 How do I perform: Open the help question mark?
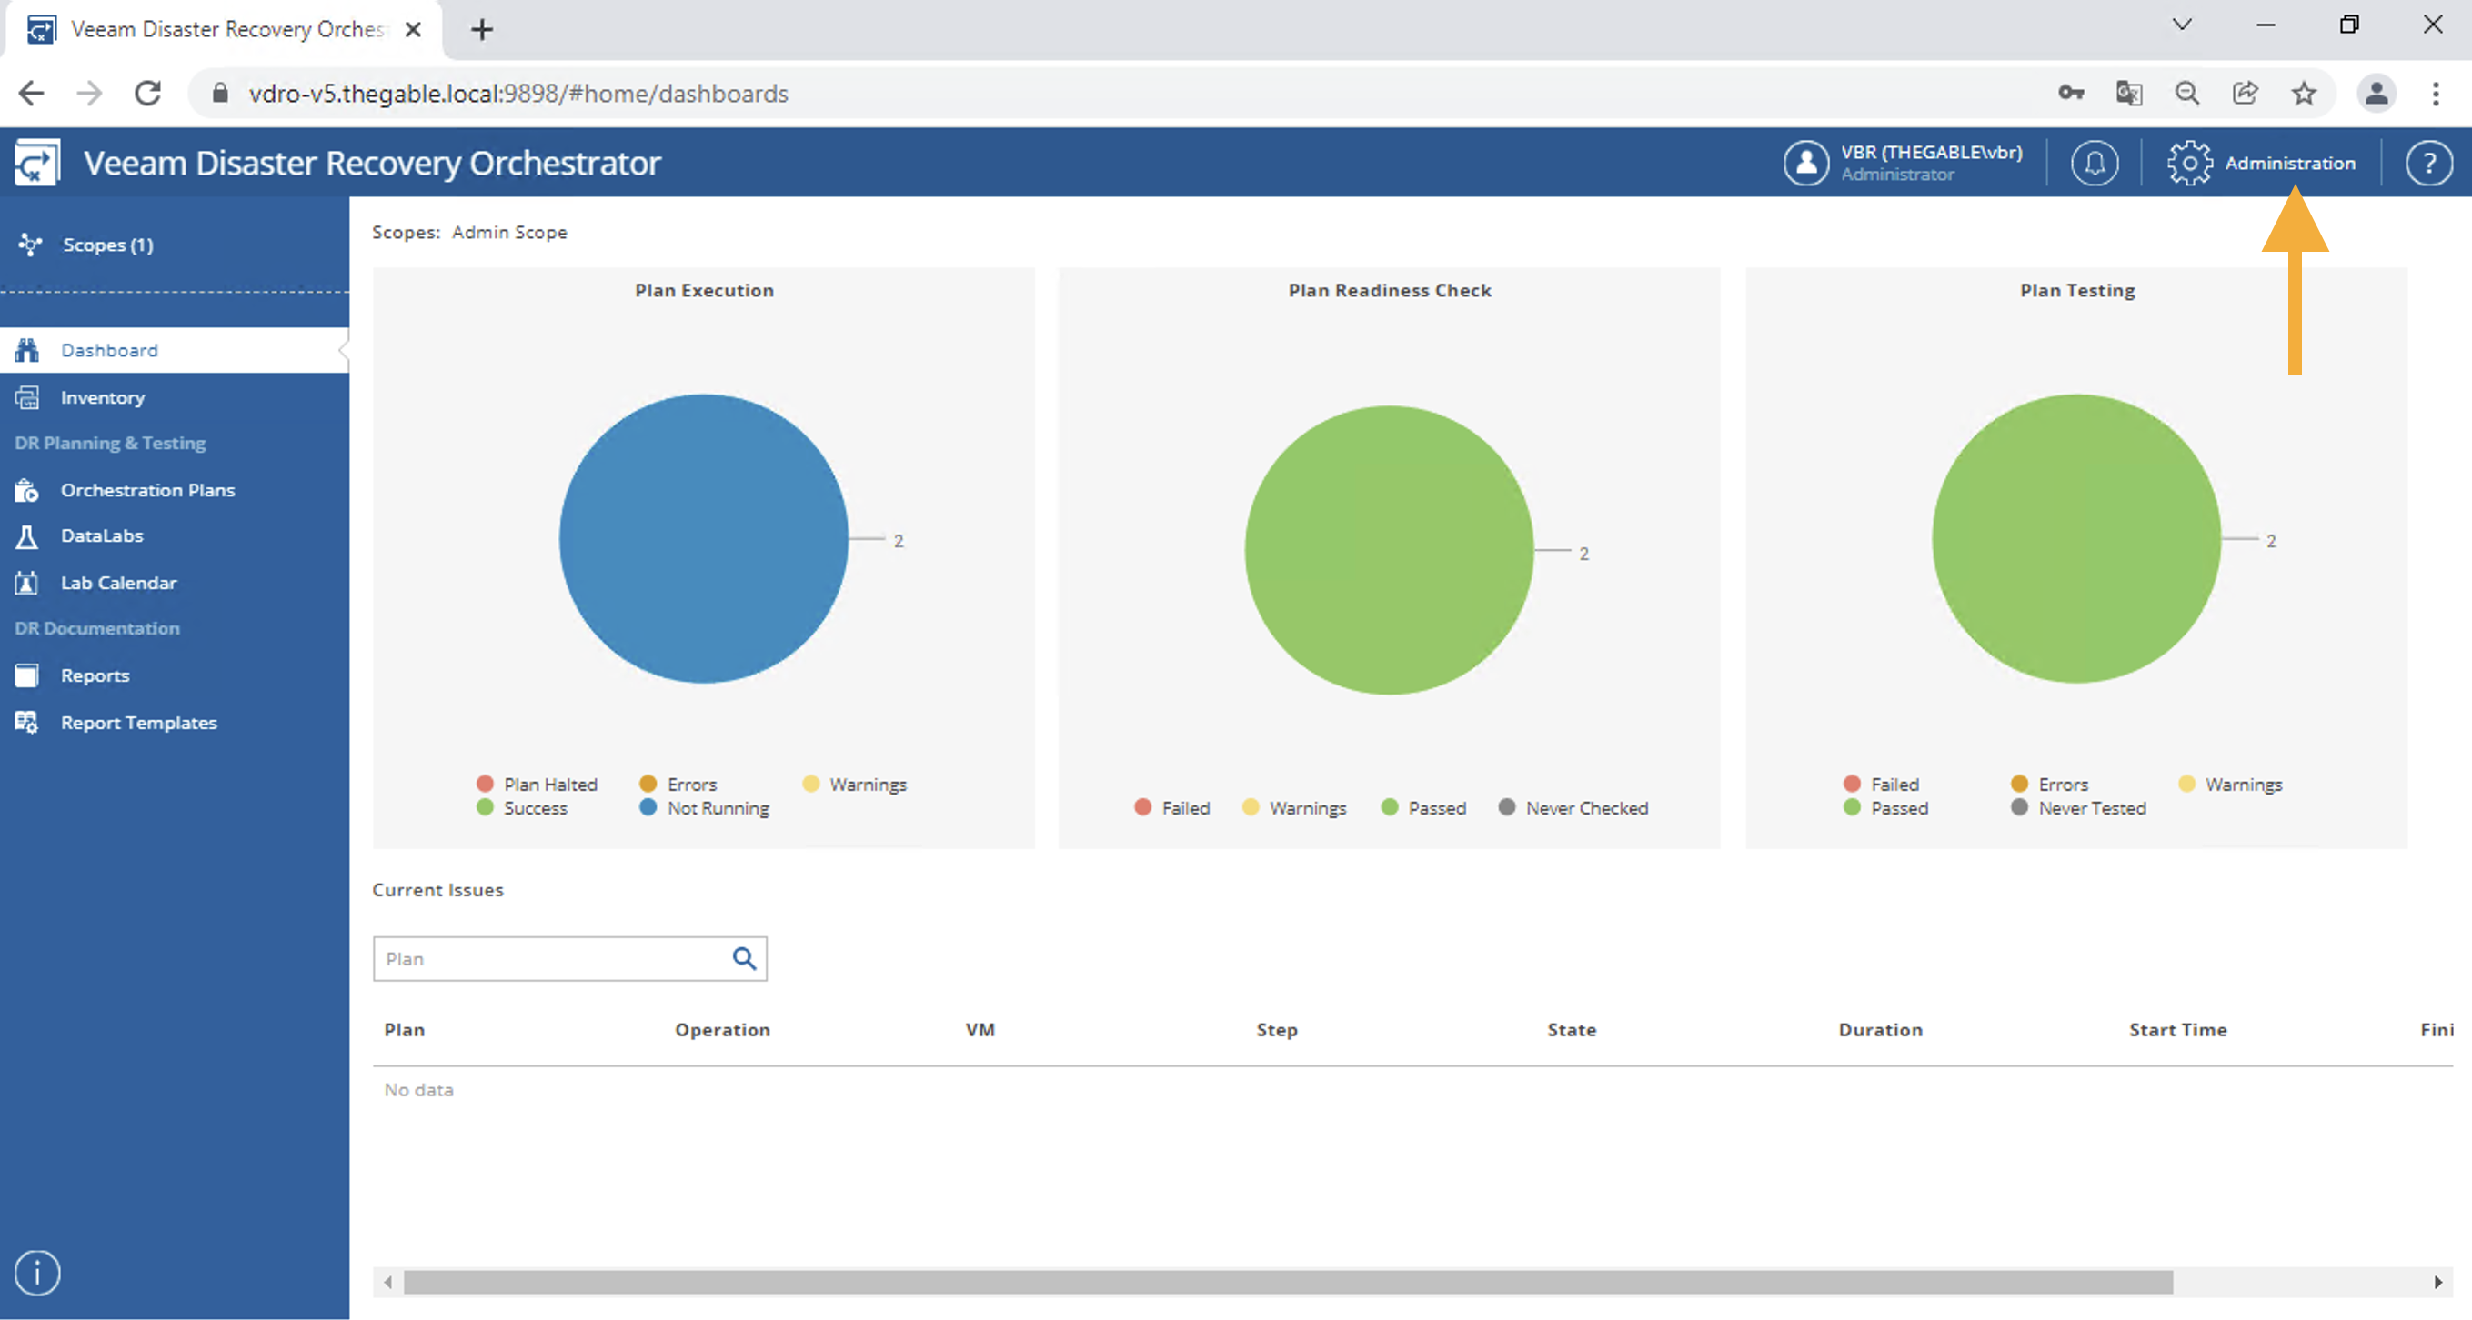point(2429,162)
